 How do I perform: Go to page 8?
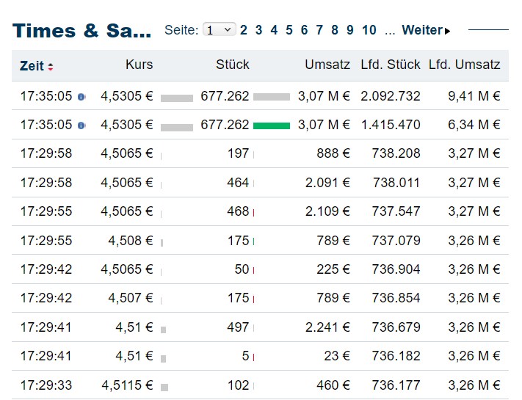coord(335,30)
